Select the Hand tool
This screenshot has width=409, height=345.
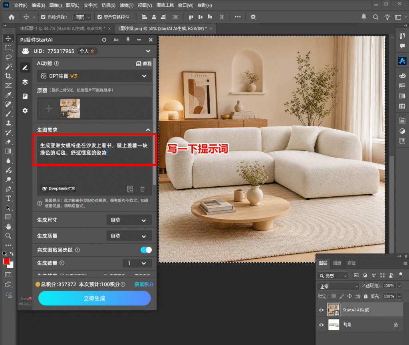point(8,226)
